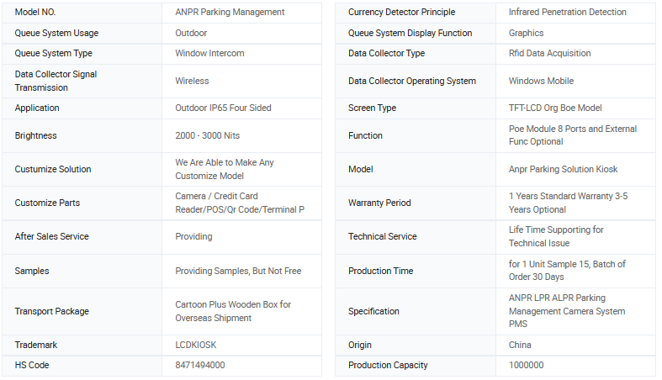Select the 'After Sales Service' label
This screenshot has width=662, height=380.
51,236
